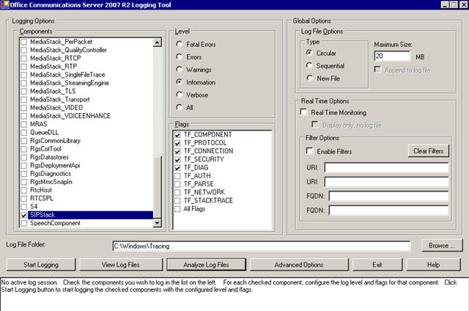Check the All Flags option

tap(177, 209)
